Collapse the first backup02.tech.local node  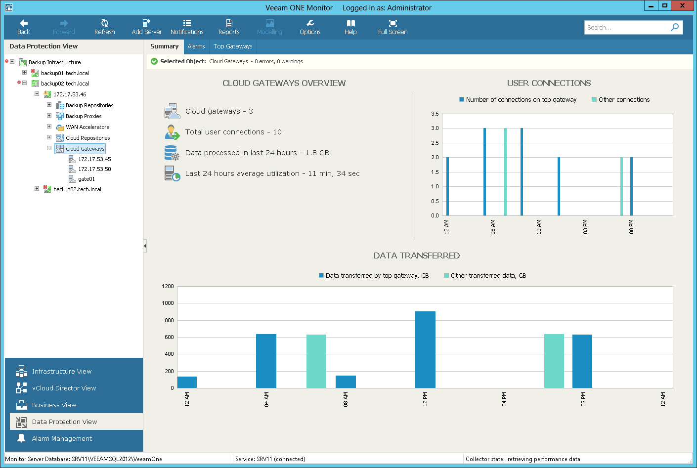(24, 83)
